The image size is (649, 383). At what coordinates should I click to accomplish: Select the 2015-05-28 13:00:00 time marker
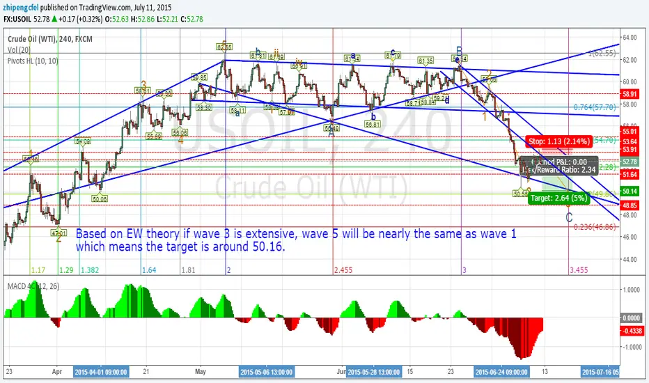click(374, 372)
